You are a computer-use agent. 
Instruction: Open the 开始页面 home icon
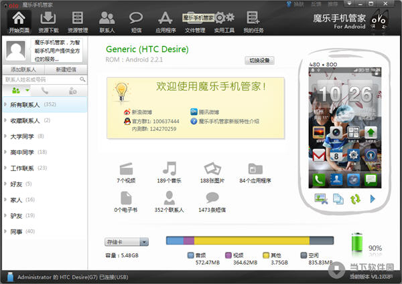pyautogui.click(x=19, y=22)
